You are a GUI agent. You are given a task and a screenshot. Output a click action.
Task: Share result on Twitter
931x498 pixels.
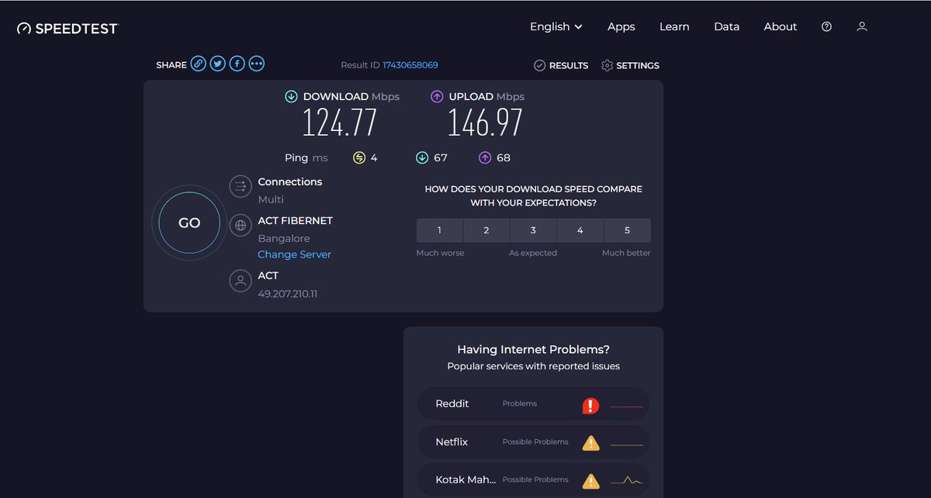[218, 64]
